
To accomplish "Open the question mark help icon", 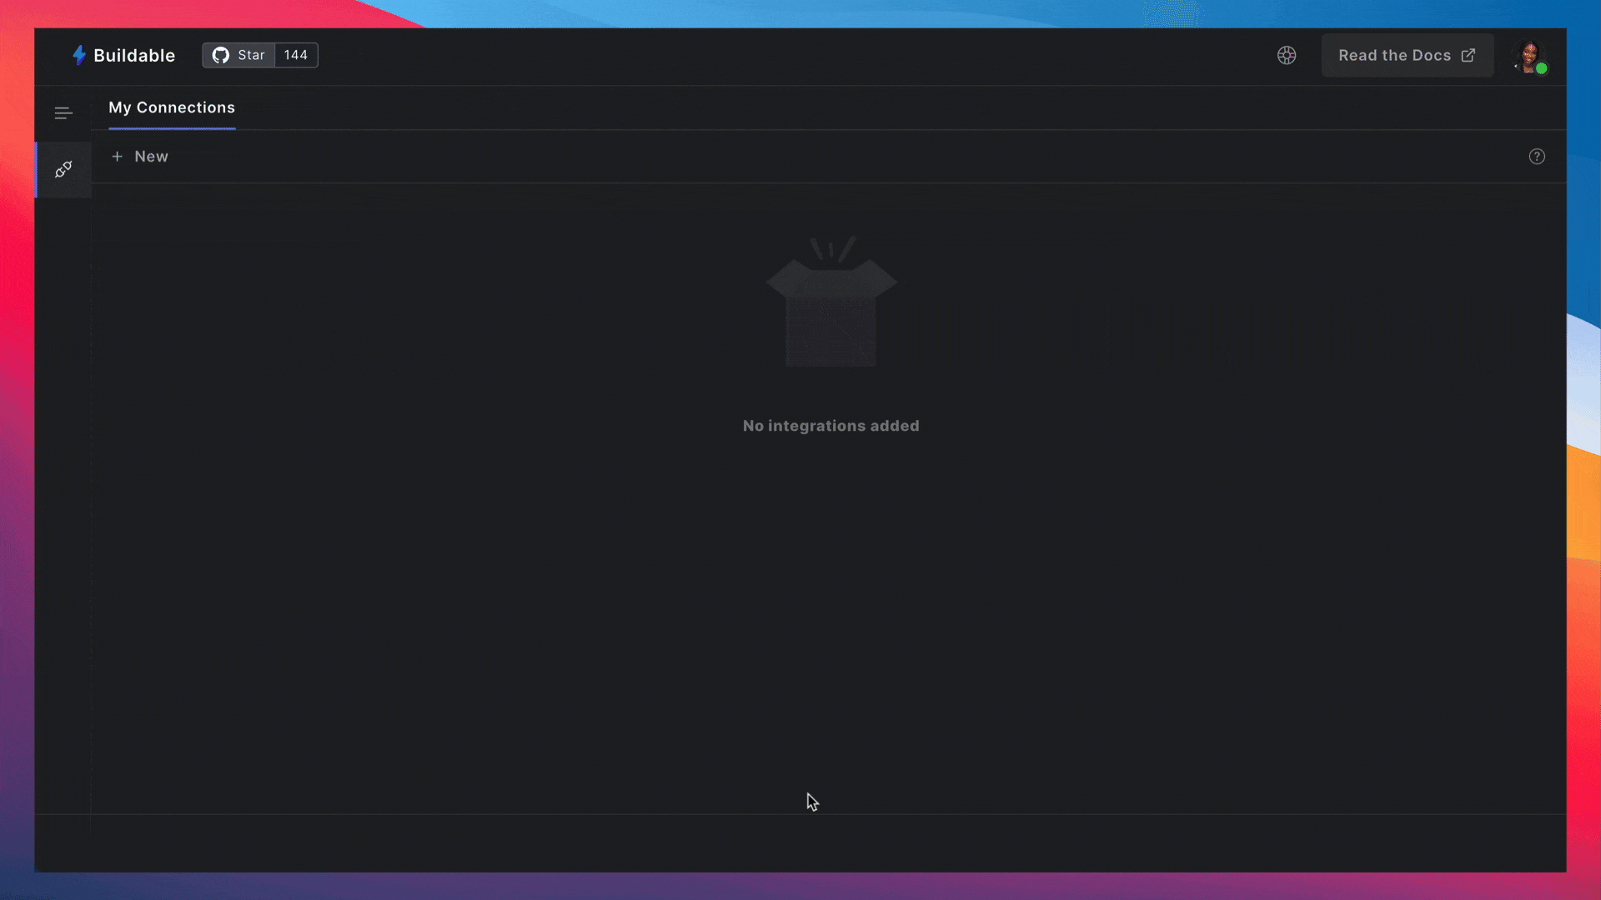I will (x=1537, y=157).
